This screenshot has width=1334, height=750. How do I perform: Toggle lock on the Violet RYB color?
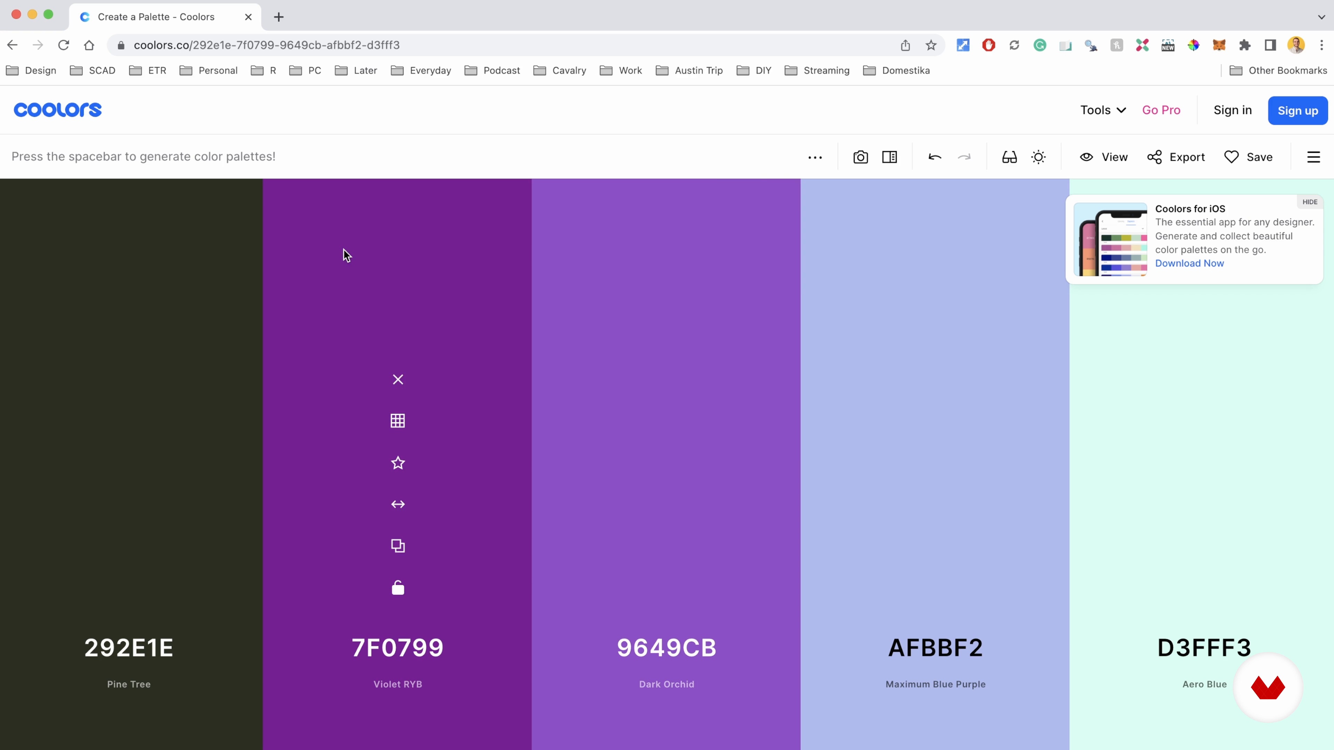tap(398, 587)
